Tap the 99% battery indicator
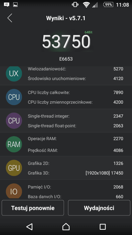This screenshot has width=132, height=235. [108, 5]
